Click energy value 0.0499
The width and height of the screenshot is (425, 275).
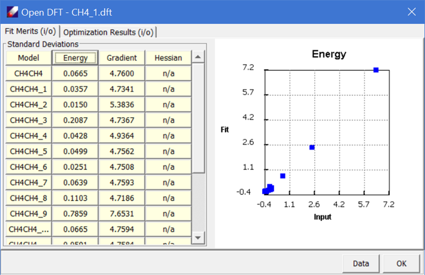(75, 151)
